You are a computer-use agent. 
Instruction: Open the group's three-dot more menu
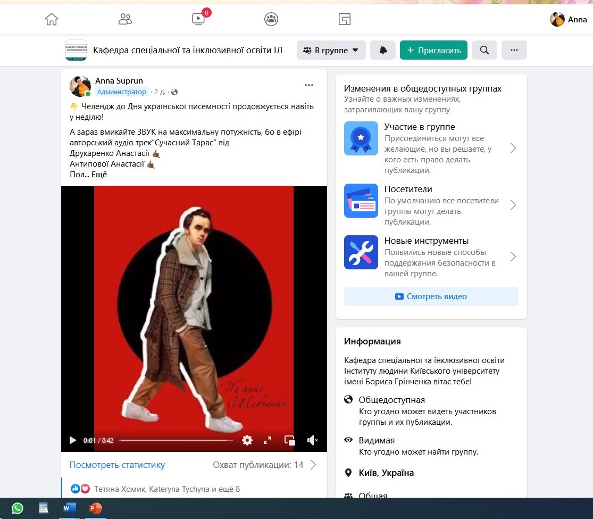[514, 50]
